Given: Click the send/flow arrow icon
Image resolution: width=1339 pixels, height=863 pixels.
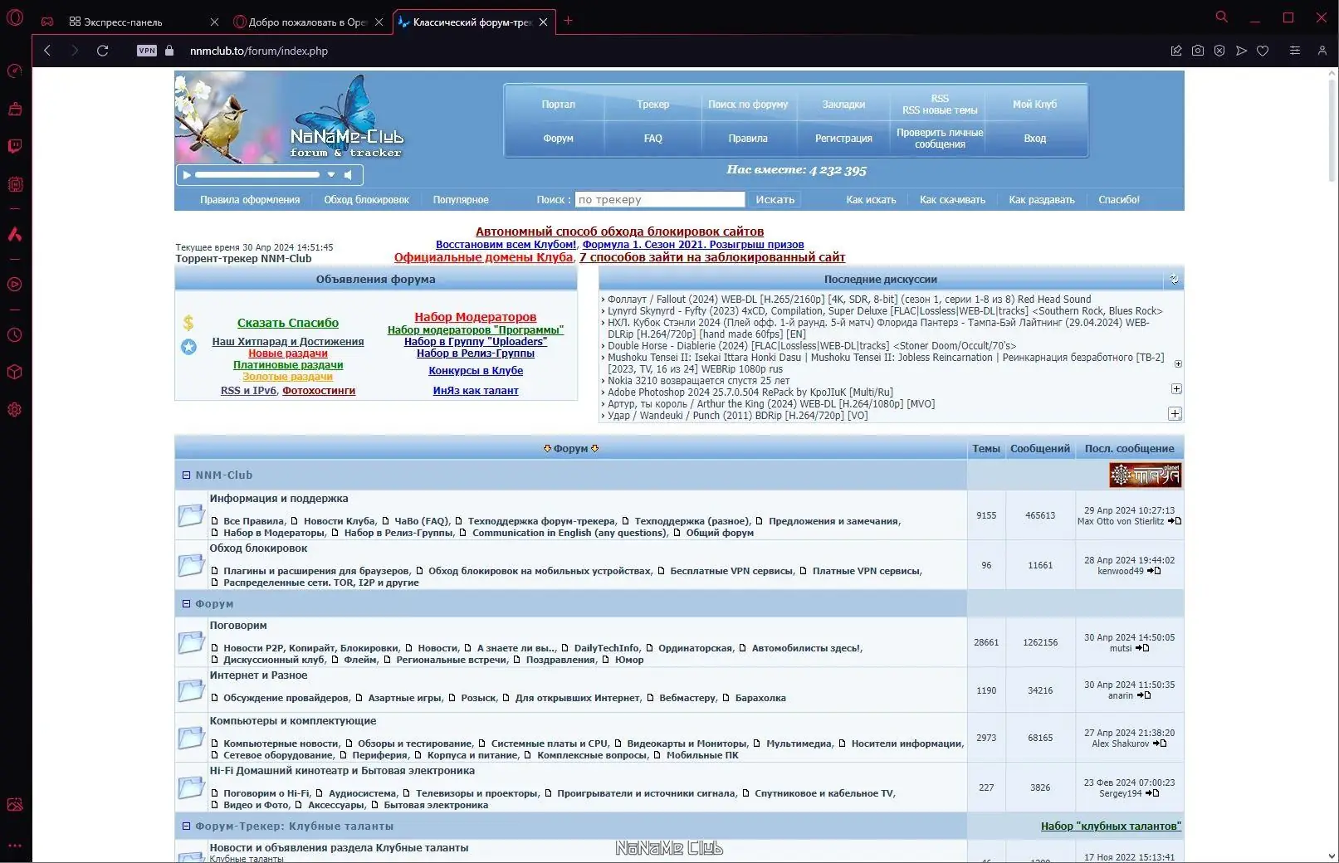Looking at the screenshot, I should pos(1241,51).
